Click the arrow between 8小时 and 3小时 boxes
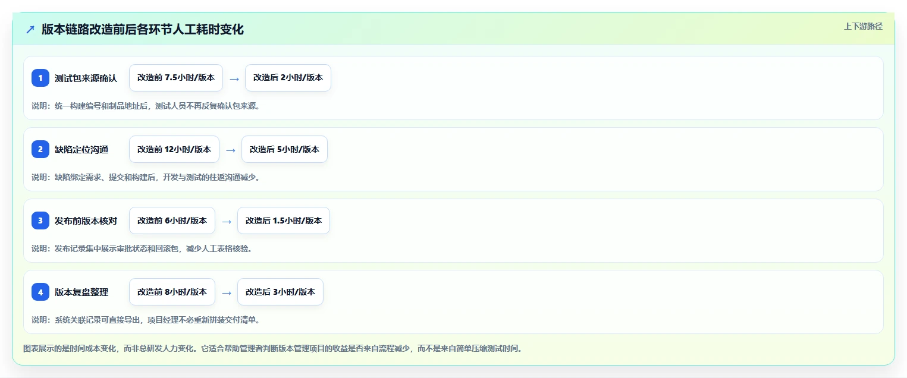The image size is (907, 378). [226, 292]
